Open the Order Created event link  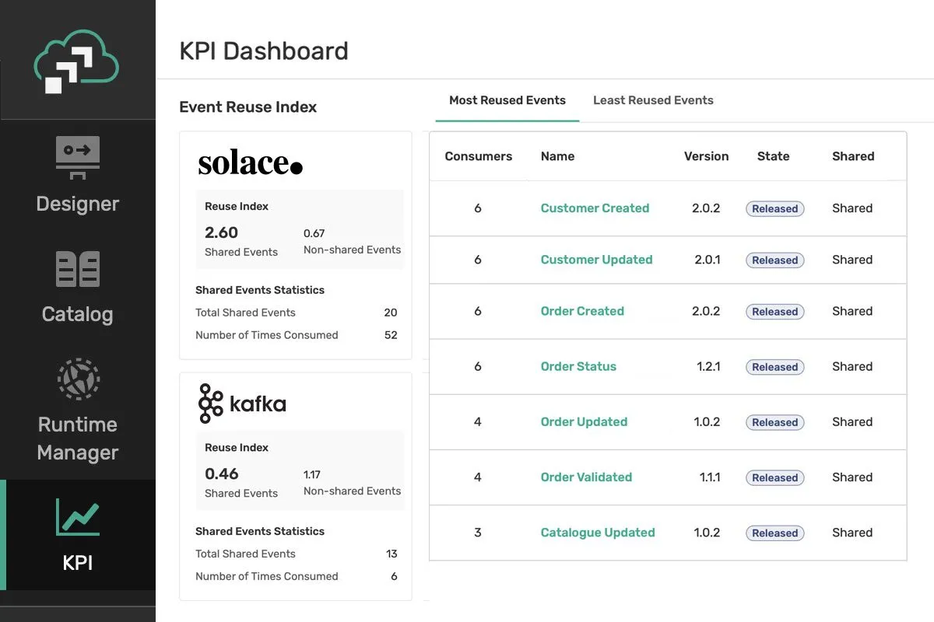[x=582, y=311]
